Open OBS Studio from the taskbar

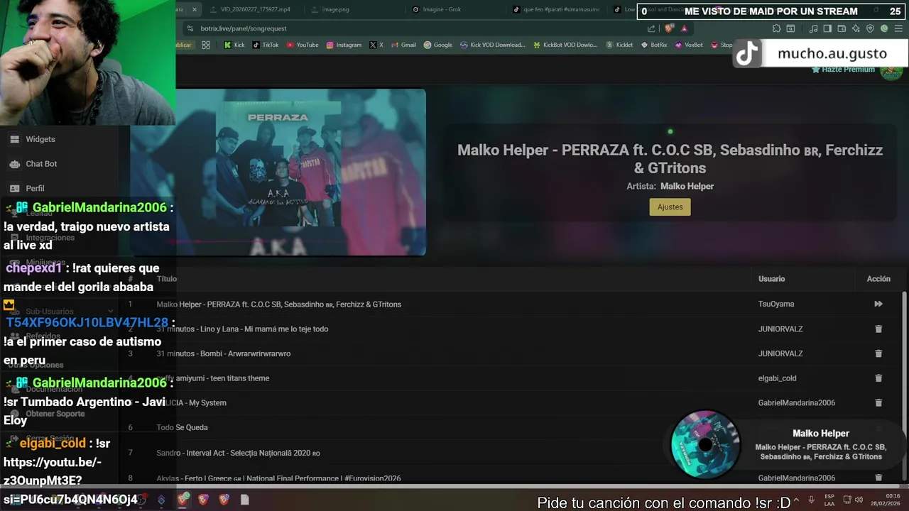[x=141, y=500]
